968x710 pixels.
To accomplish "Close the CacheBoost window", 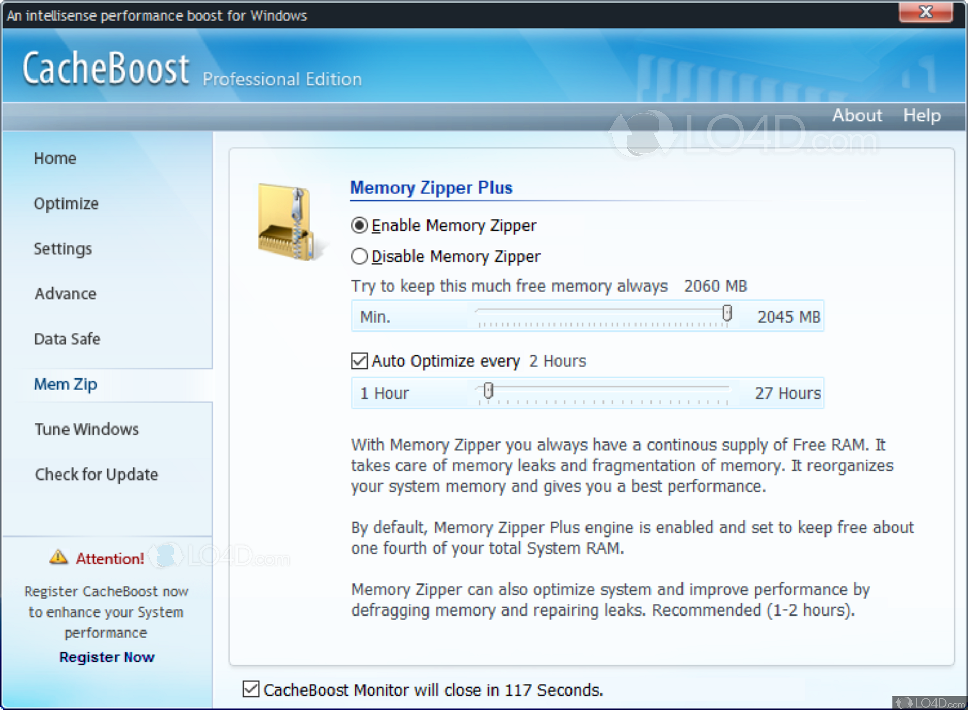I will pos(926,12).
